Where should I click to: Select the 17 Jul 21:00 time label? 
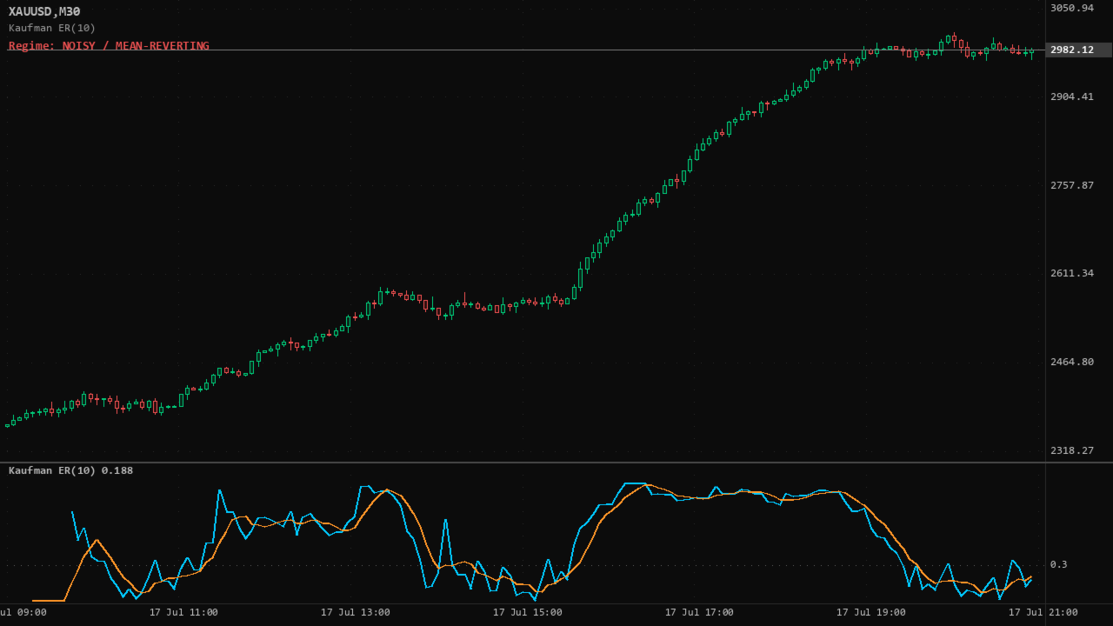1043,612
